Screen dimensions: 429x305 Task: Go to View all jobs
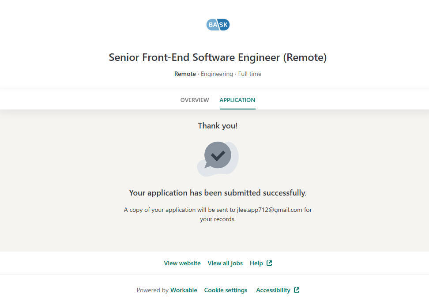[x=225, y=263]
